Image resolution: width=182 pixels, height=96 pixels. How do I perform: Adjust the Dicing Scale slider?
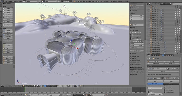point(155,94)
